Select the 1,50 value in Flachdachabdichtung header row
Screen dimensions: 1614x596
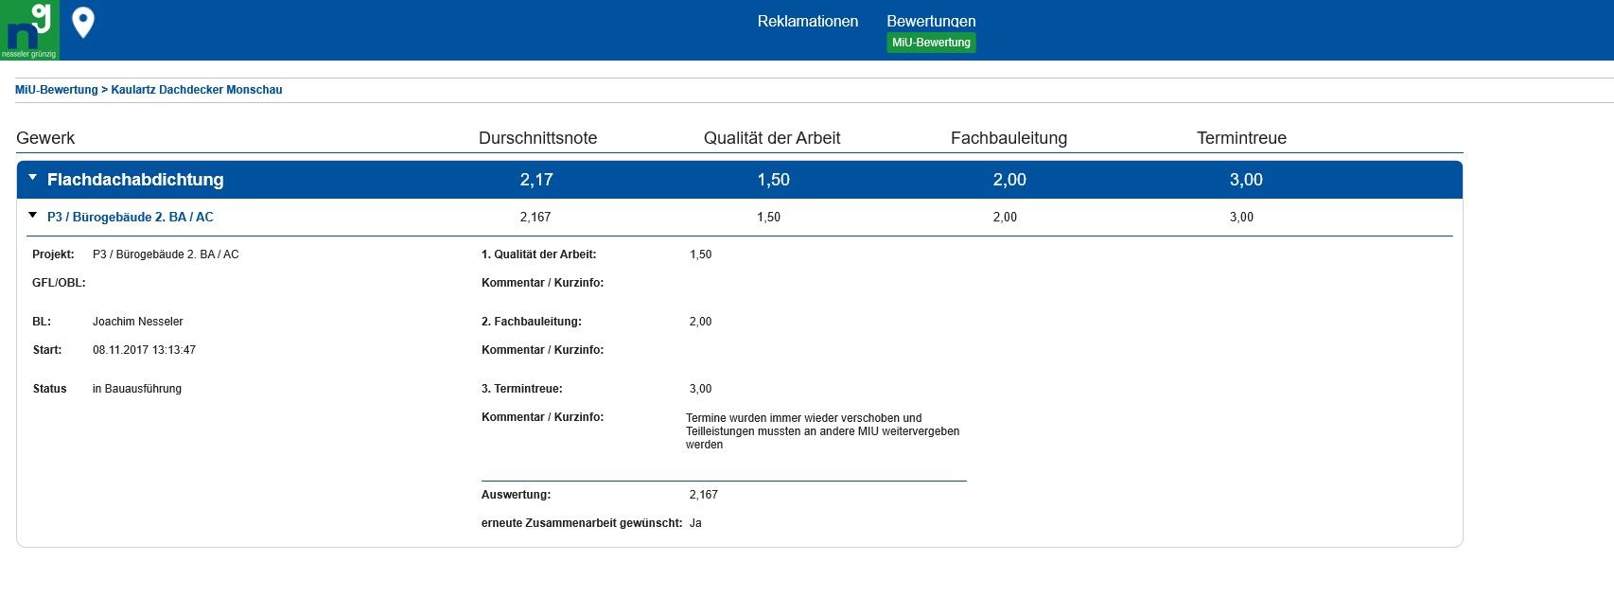point(773,180)
